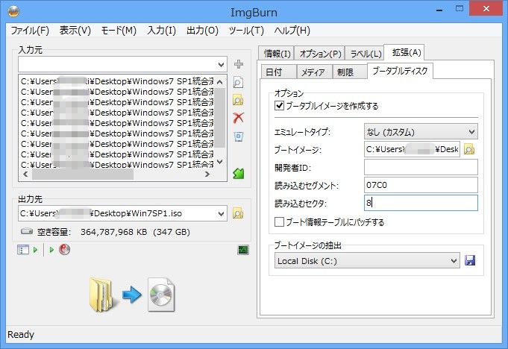Click the green play arrow after the separator

(51, 250)
